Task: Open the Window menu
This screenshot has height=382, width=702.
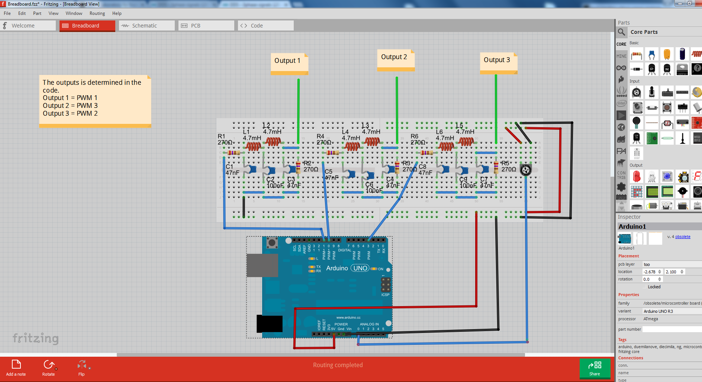Action: [74, 13]
